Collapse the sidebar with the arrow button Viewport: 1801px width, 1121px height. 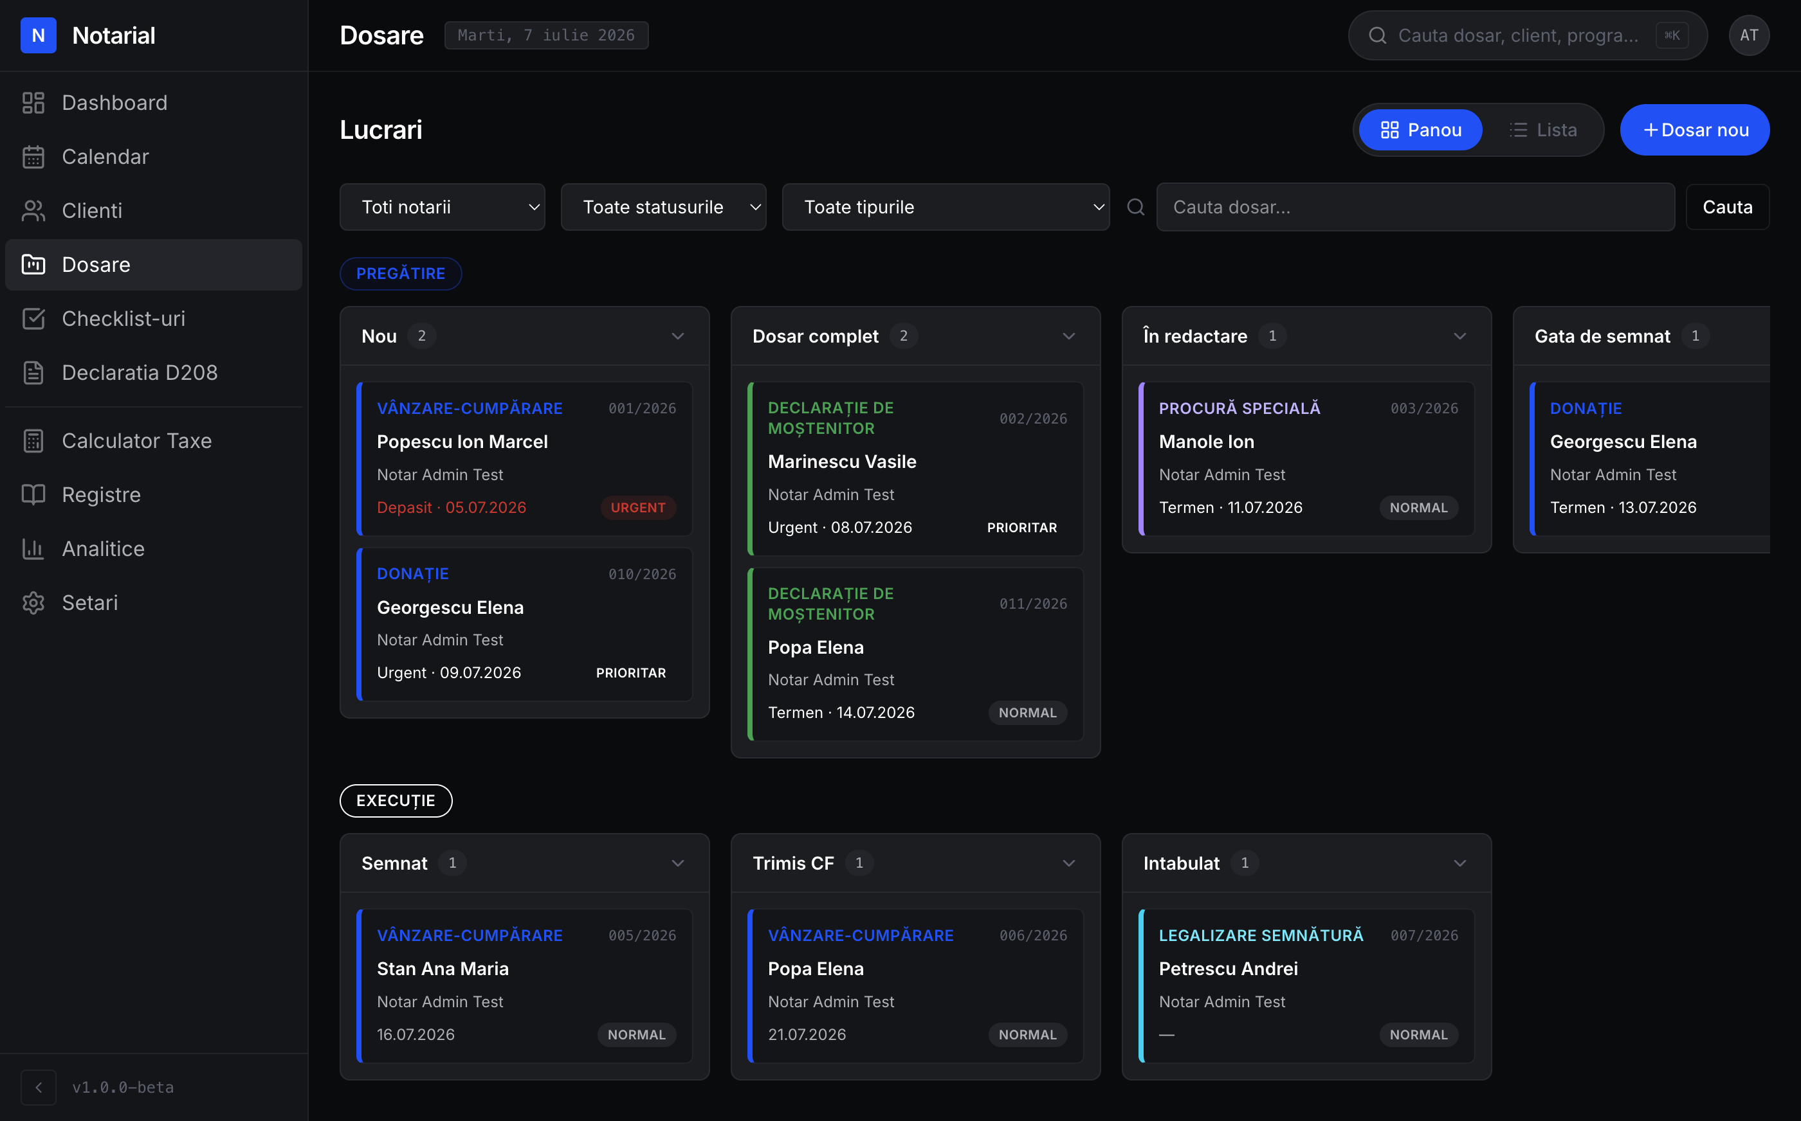pos(39,1087)
